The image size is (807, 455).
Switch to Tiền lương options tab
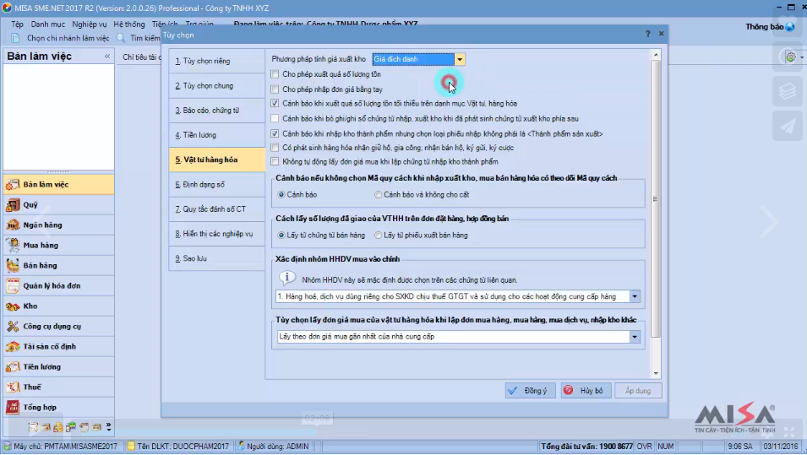[x=216, y=135]
